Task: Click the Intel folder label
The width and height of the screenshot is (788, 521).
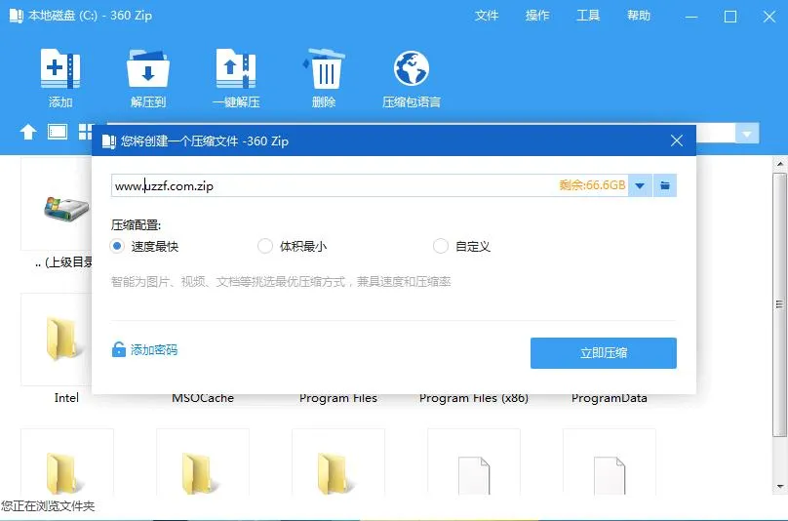Action: click(66, 398)
